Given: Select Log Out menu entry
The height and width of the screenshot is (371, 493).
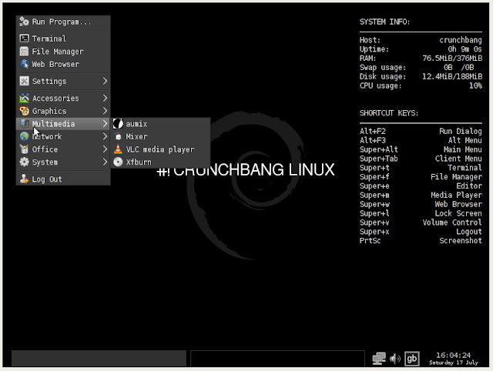Looking at the screenshot, I should click(63, 179).
